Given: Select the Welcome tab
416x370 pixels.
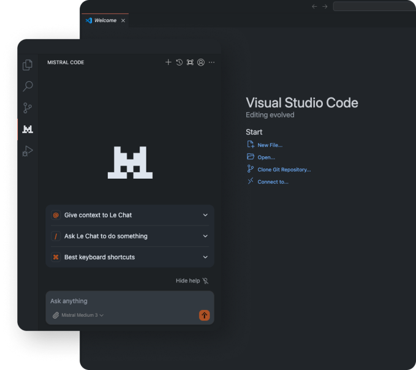Looking at the screenshot, I should click(105, 20).
